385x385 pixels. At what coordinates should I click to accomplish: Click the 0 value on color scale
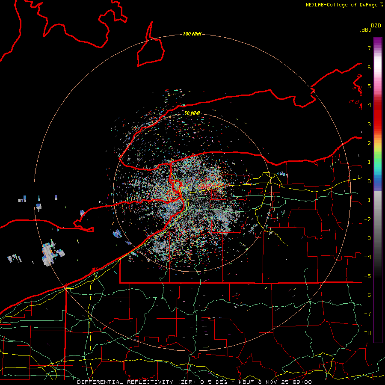pos(369,181)
